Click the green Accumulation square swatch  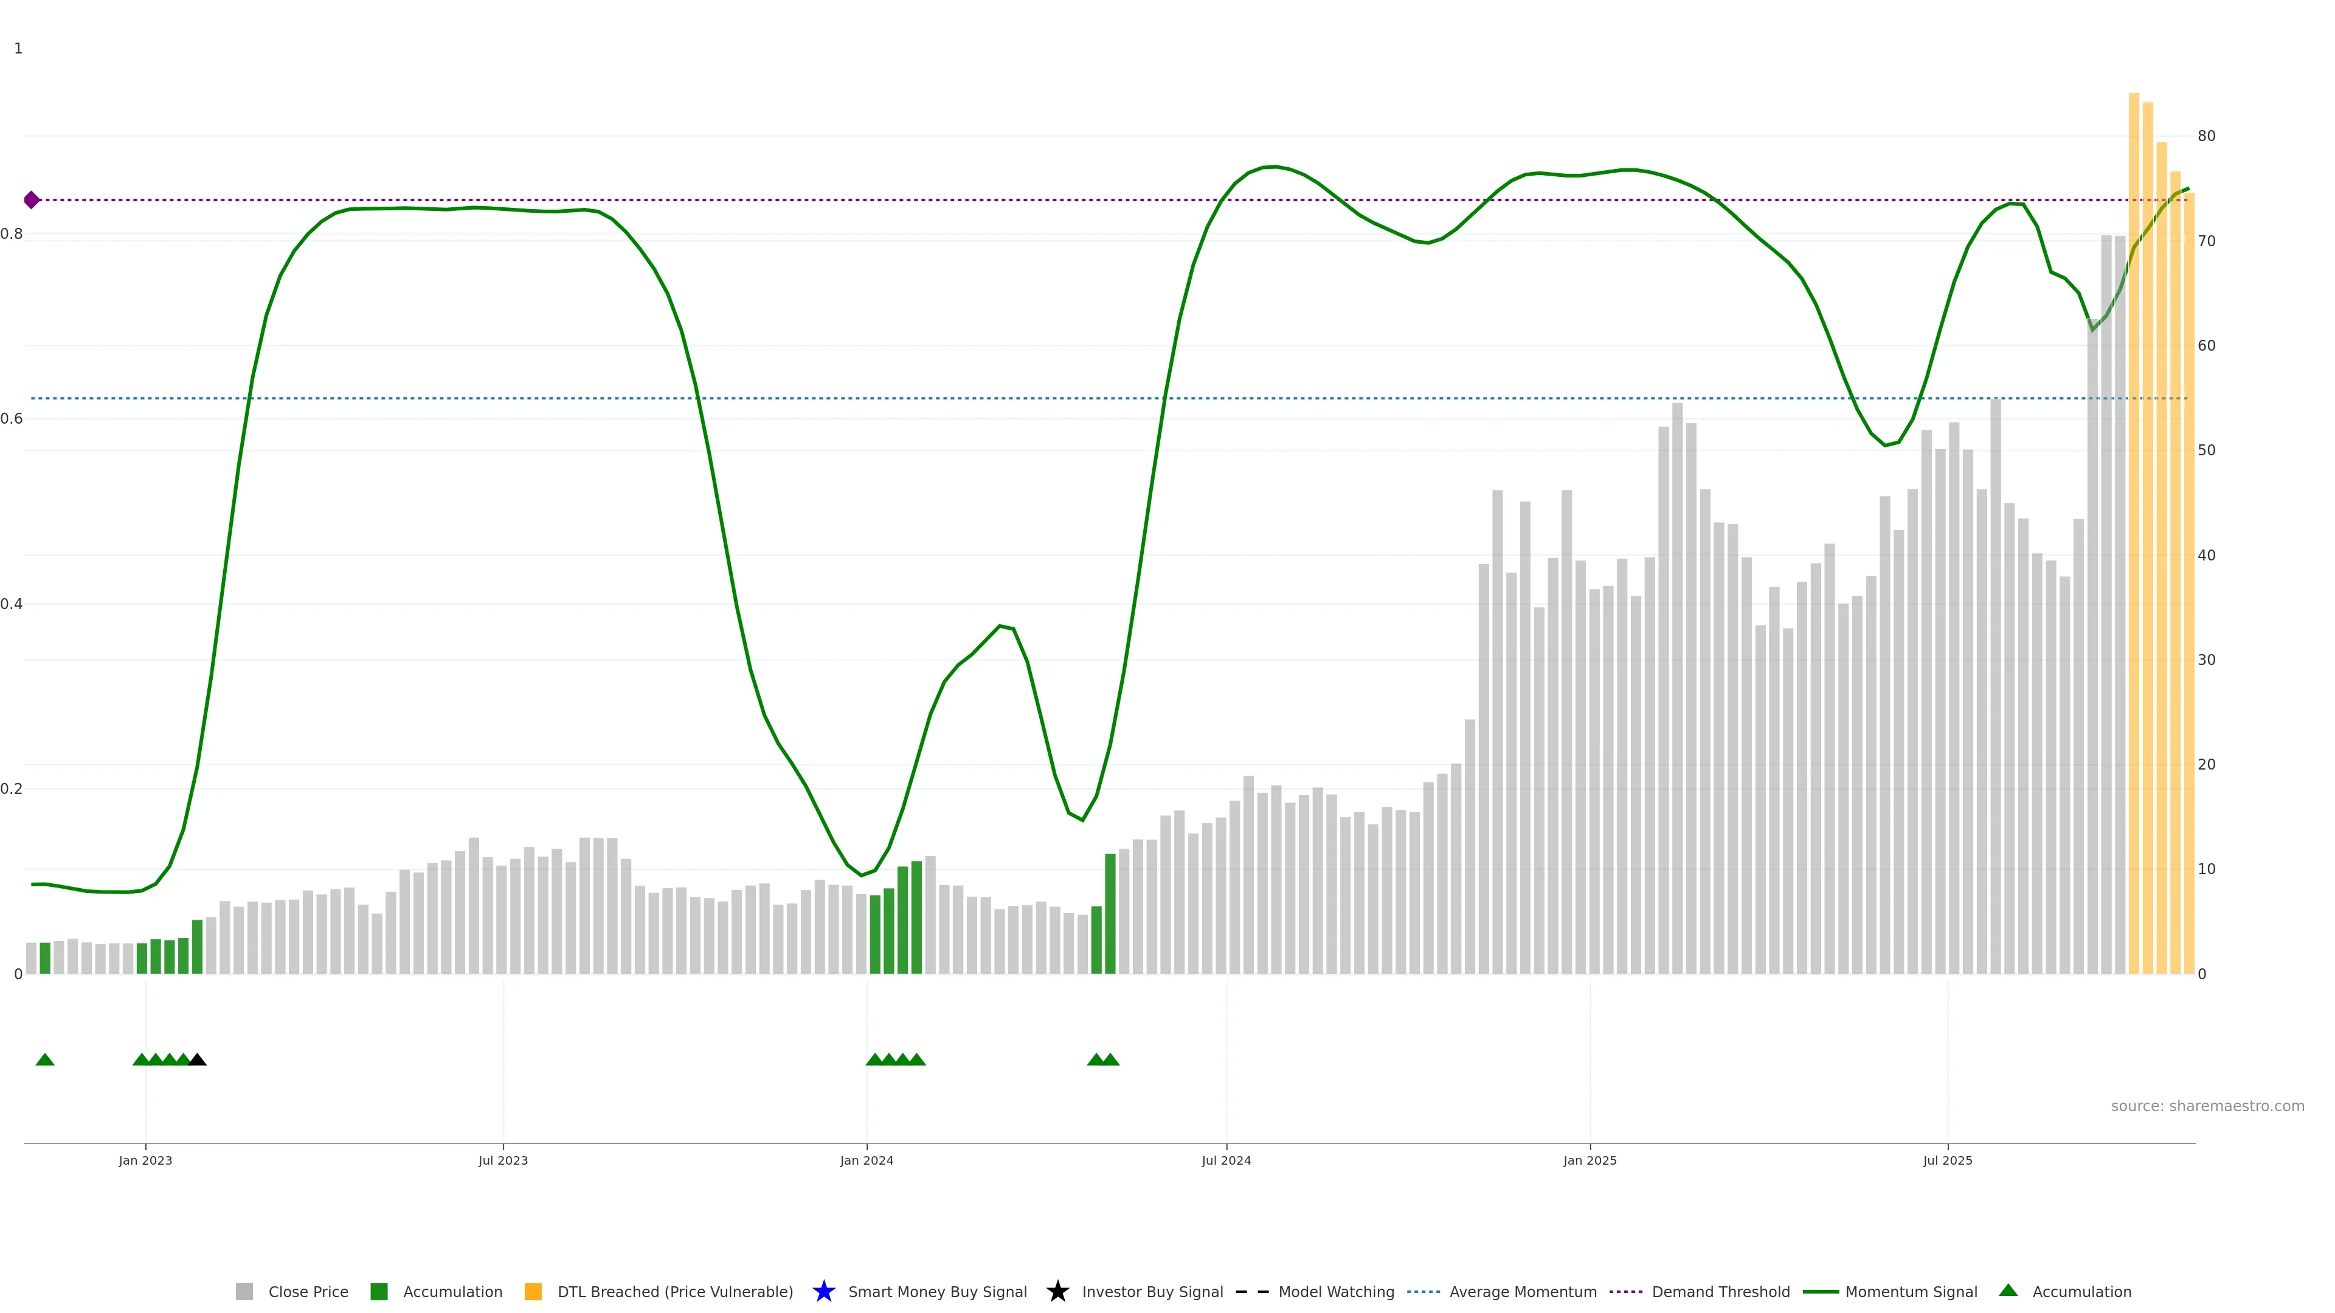point(379,1291)
